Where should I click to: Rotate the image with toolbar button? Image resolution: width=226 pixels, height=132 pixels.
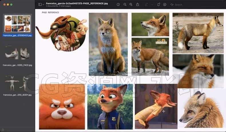[x=158, y=5]
